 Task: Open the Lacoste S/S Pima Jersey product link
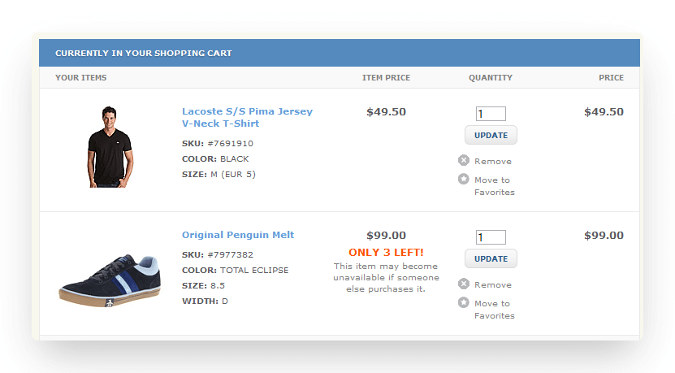[x=247, y=117]
